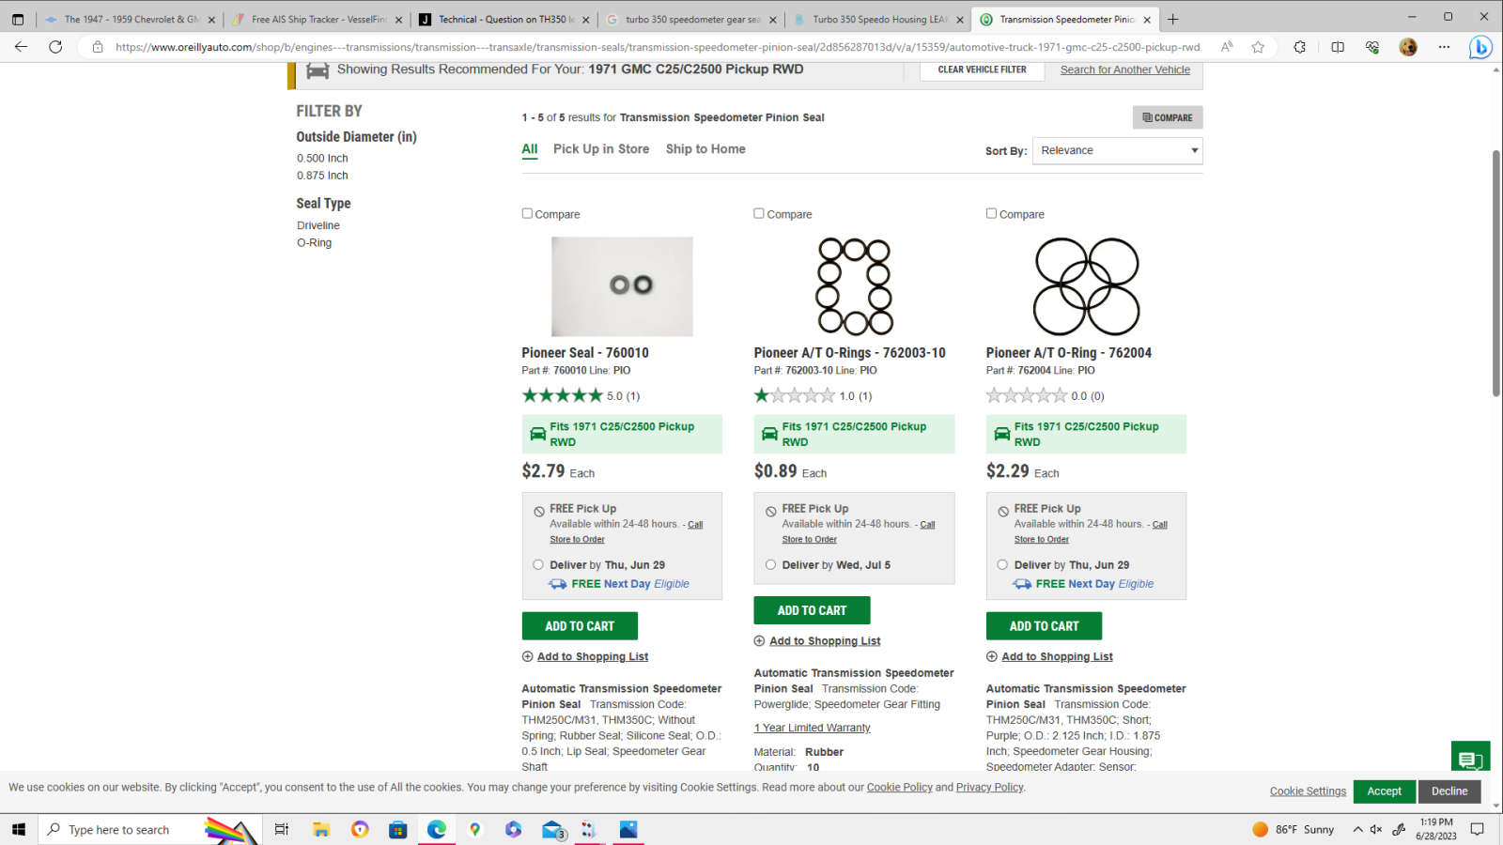Viewport: 1503px width, 845px height.
Task: Open 1 Year Limited Warranty link
Action: (812, 728)
